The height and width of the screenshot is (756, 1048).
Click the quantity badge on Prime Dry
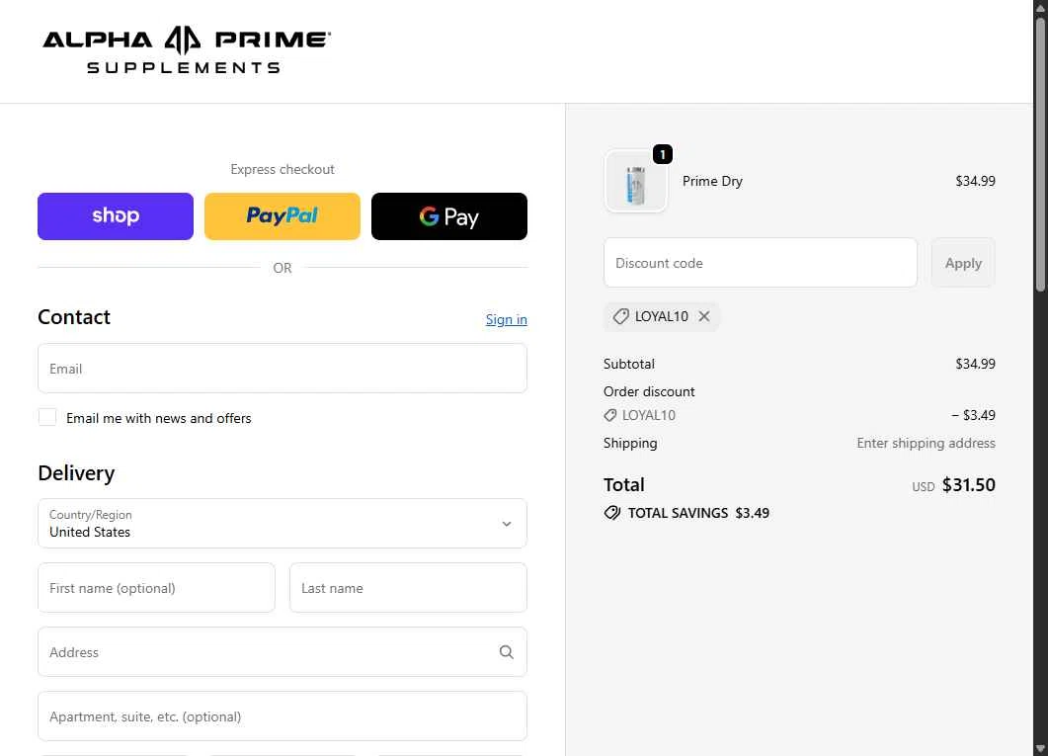[663, 154]
